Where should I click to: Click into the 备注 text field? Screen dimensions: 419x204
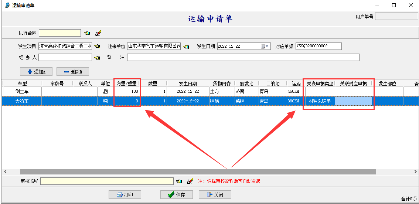pyautogui.click(x=243, y=57)
